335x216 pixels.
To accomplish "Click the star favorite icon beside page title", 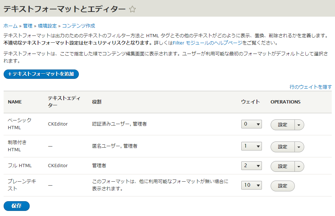I will point(132,9).
